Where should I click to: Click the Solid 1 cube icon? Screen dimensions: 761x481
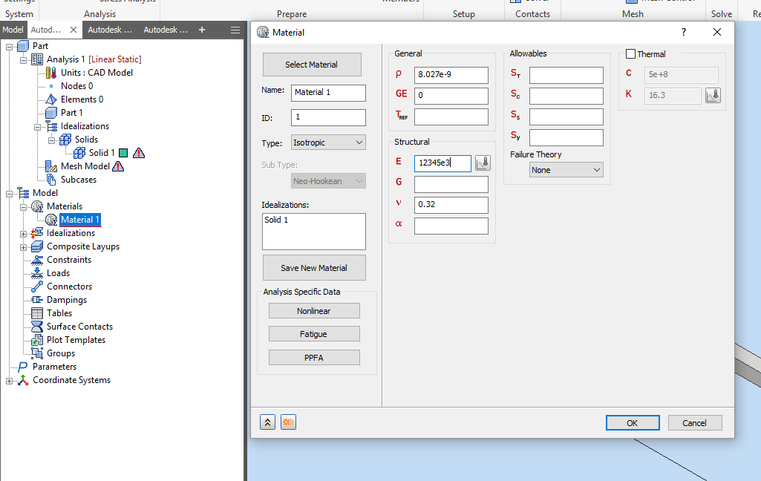pyautogui.click(x=79, y=153)
